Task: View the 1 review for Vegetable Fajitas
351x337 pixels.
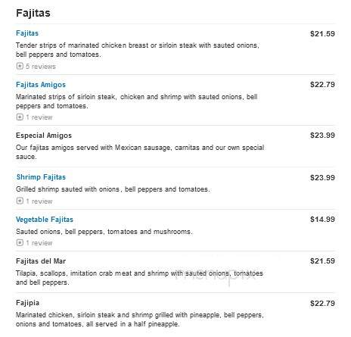Action: (39, 243)
